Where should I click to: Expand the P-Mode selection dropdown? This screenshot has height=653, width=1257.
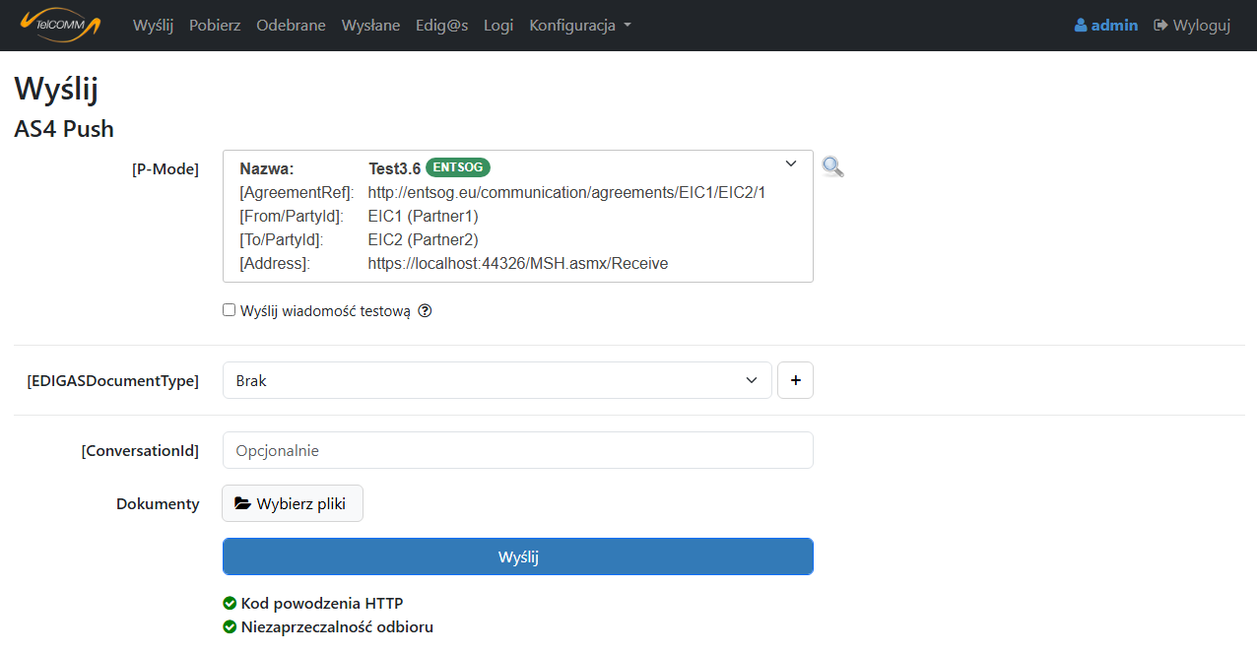point(790,164)
